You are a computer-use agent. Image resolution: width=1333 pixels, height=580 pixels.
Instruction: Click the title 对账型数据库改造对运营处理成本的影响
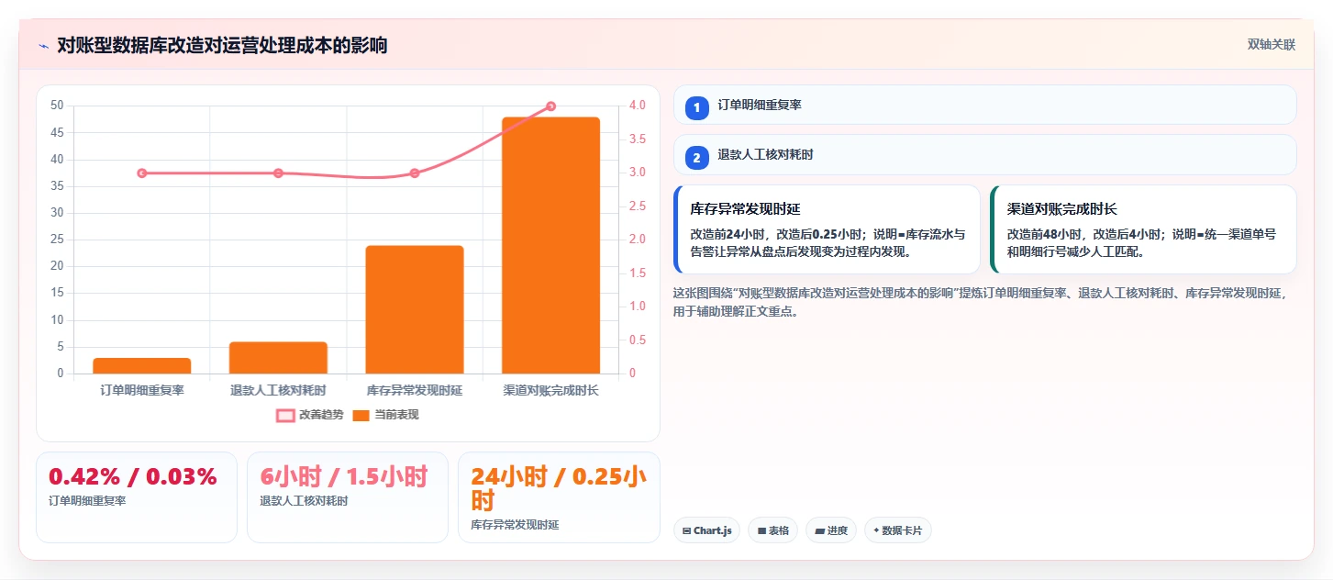tap(222, 45)
